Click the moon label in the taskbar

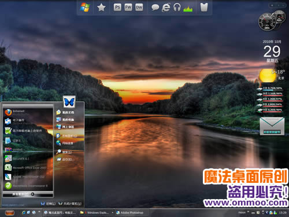pyautogui.click(x=242, y=212)
